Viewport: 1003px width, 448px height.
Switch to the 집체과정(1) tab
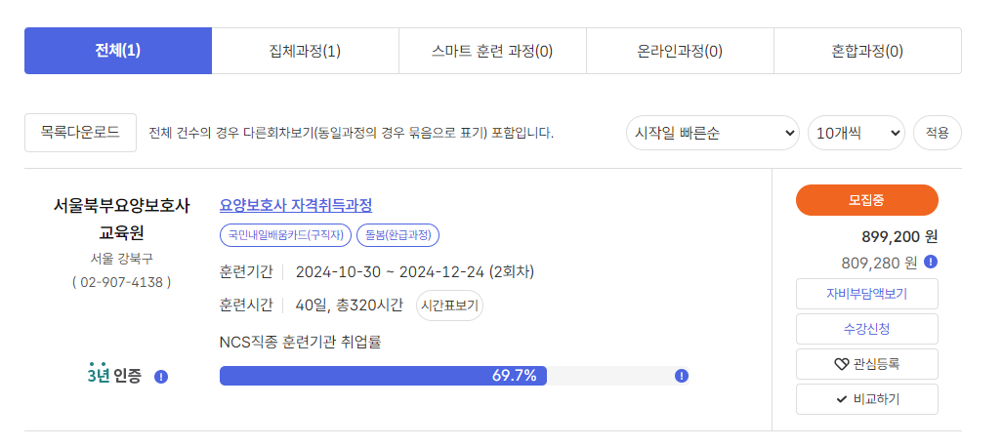[x=305, y=51]
